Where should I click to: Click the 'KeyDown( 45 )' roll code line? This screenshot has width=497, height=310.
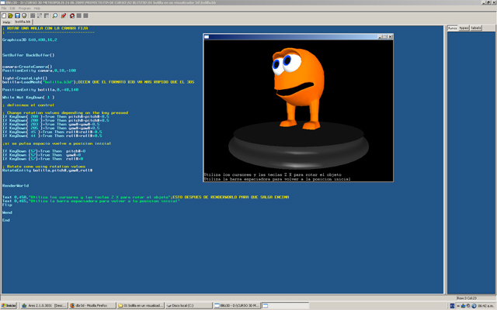tap(52, 132)
